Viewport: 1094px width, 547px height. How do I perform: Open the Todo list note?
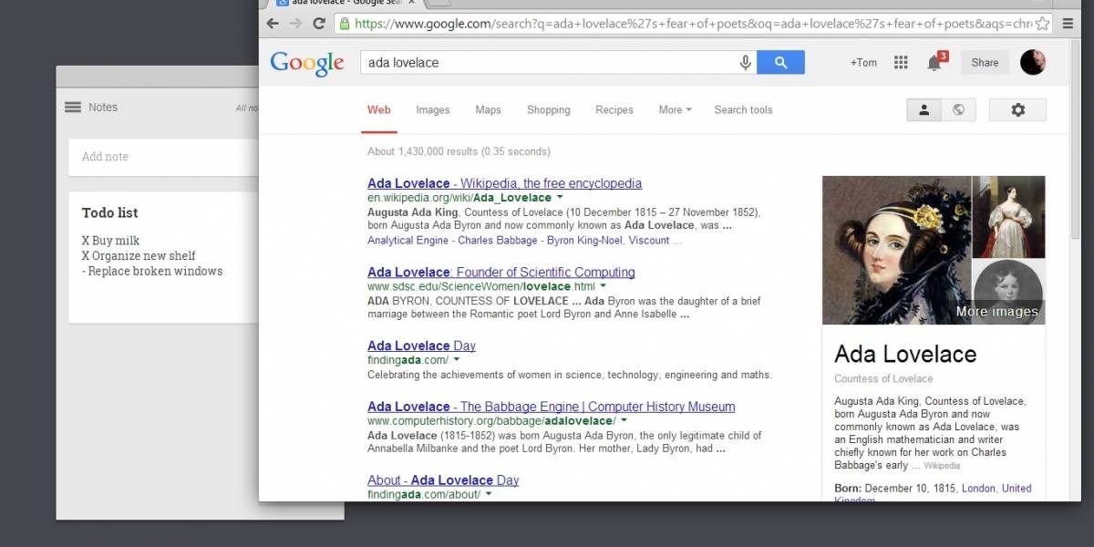[164, 257]
